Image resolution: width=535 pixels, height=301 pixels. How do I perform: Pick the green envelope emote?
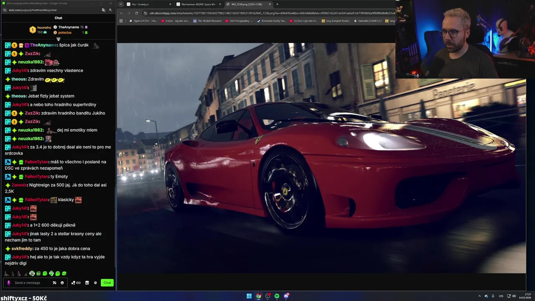pyautogui.click(x=38, y=273)
